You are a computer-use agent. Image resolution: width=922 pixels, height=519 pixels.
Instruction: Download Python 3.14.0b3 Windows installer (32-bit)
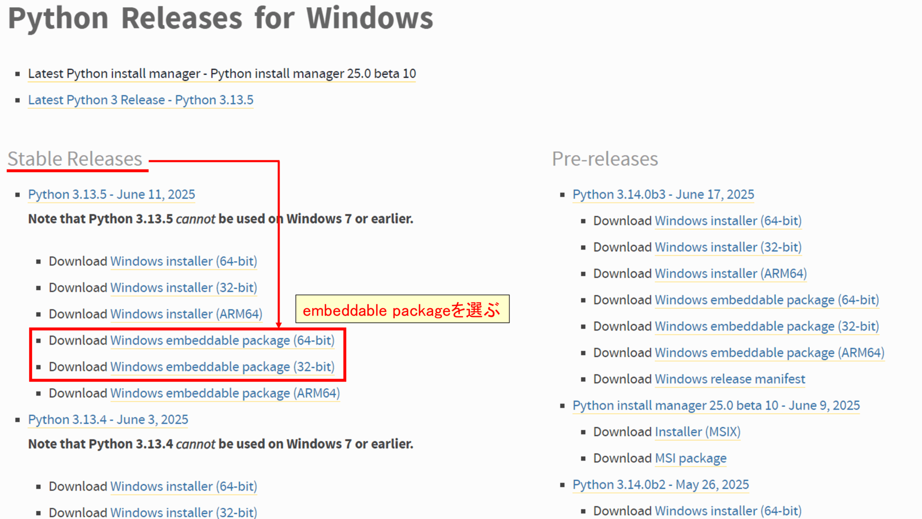[x=728, y=247]
